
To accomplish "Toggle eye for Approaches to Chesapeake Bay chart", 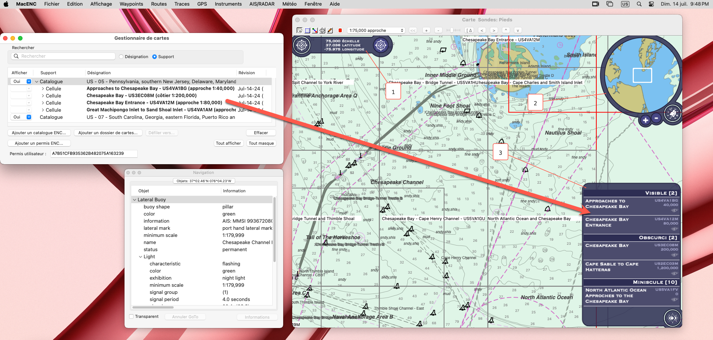I will 675,210.
